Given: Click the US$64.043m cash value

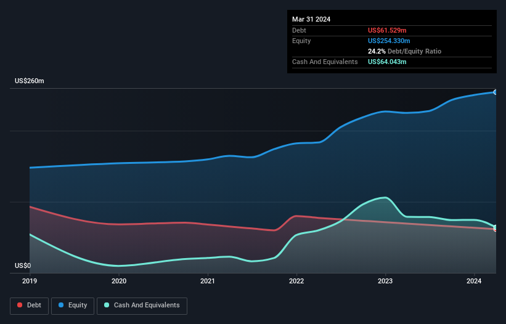Looking at the screenshot, I should [387, 62].
